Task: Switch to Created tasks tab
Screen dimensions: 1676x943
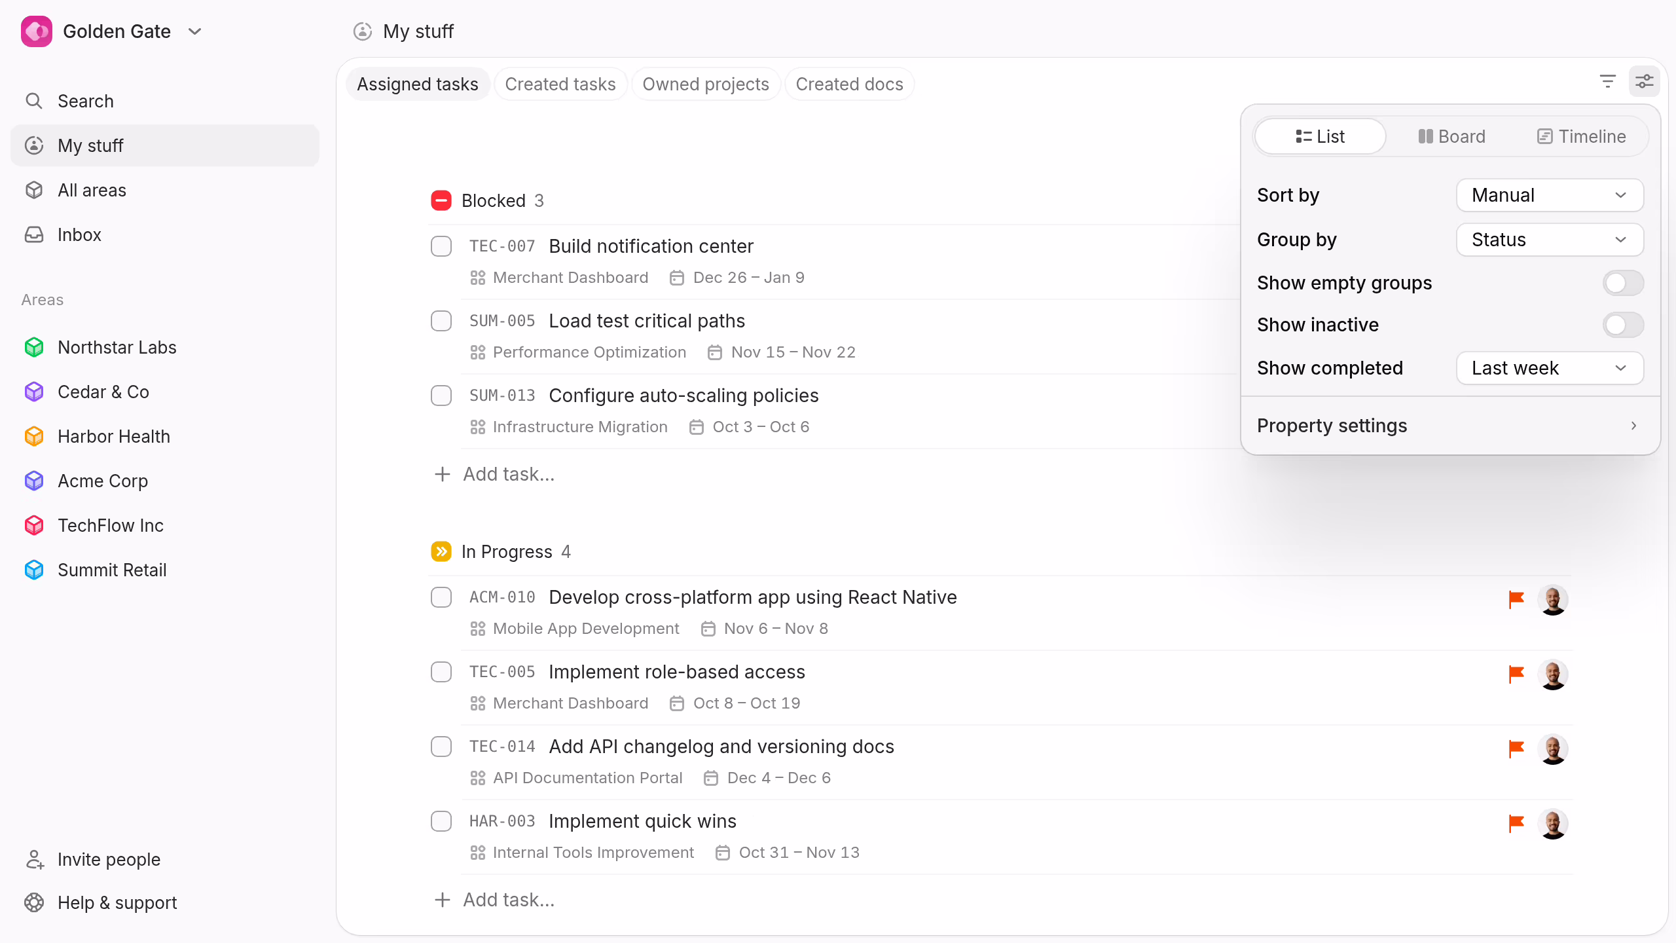Action: click(x=560, y=84)
